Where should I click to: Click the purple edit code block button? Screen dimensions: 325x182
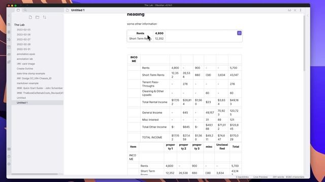[x=239, y=33]
